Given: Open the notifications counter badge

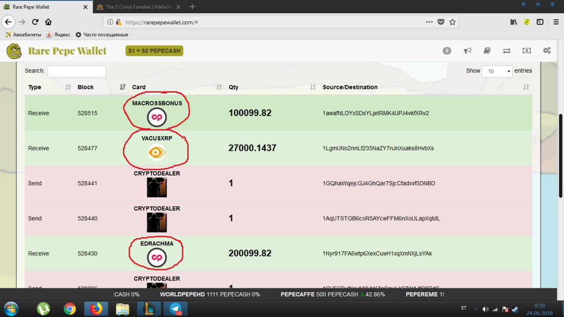Looking at the screenshot, I should 447,51.
